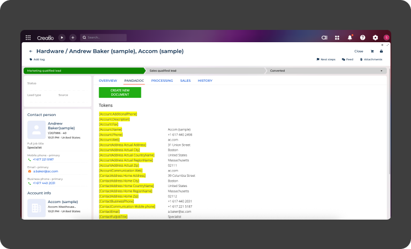Click the value 31 Union Street
Image resolution: width=411 pixels, height=249 pixels.
pyautogui.click(x=179, y=145)
